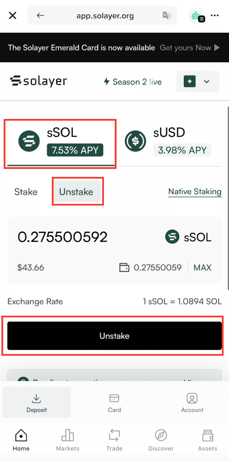229x461 pixels.
Task: Open the Assets wallet icon
Action: [x=207, y=435]
